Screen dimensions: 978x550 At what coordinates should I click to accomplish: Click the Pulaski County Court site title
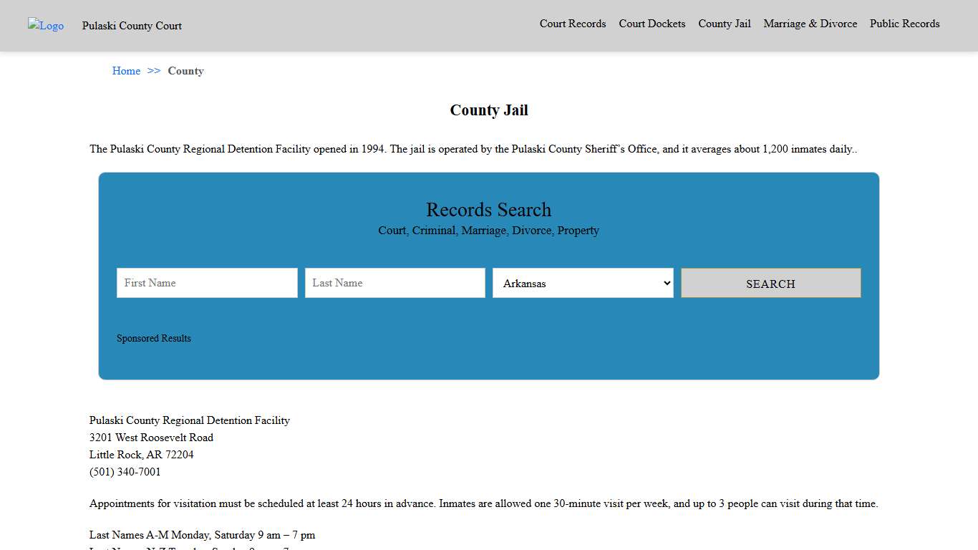pyautogui.click(x=132, y=26)
